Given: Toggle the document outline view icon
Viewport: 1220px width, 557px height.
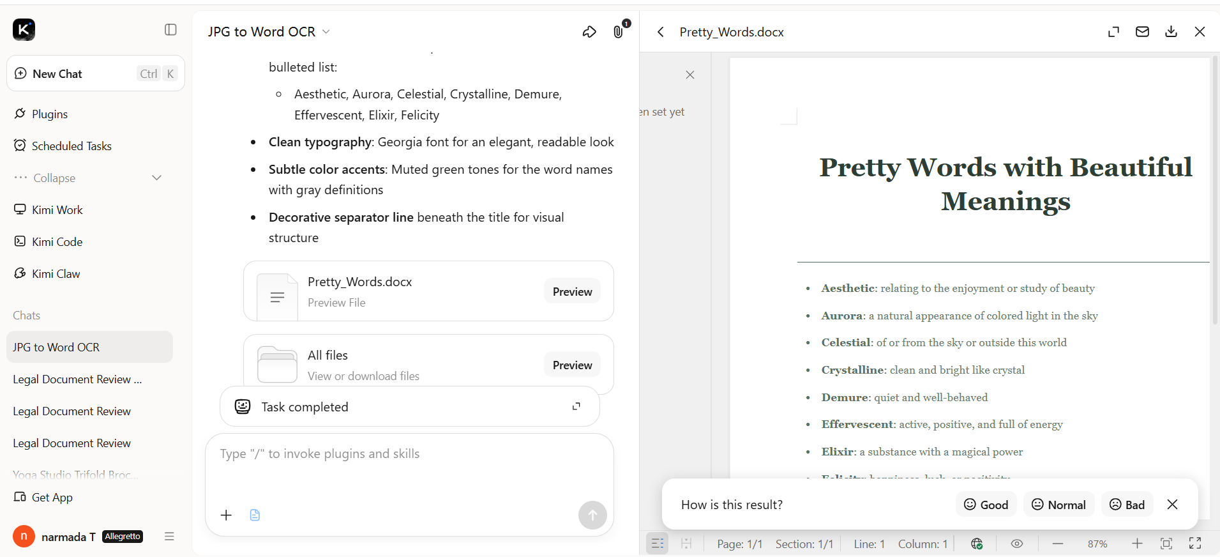Looking at the screenshot, I should pos(658,544).
